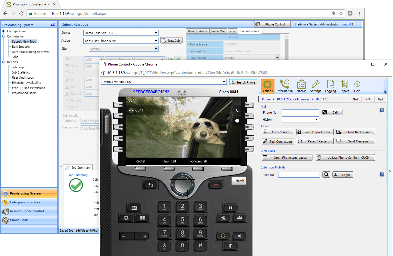Viewport: 393px width, 256px height.
Task: Open the Actions toolbar tab
Action: 268,86
